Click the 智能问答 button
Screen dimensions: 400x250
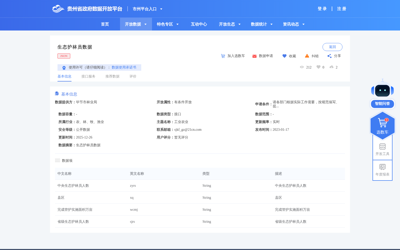coord(382,104)
